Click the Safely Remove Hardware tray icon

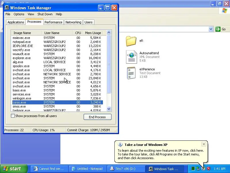click(x=198, y=169)
